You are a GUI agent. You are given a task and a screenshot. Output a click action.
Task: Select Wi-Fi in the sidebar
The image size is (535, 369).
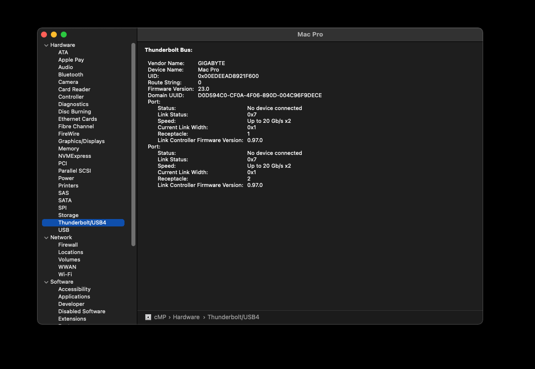point(65,275)
